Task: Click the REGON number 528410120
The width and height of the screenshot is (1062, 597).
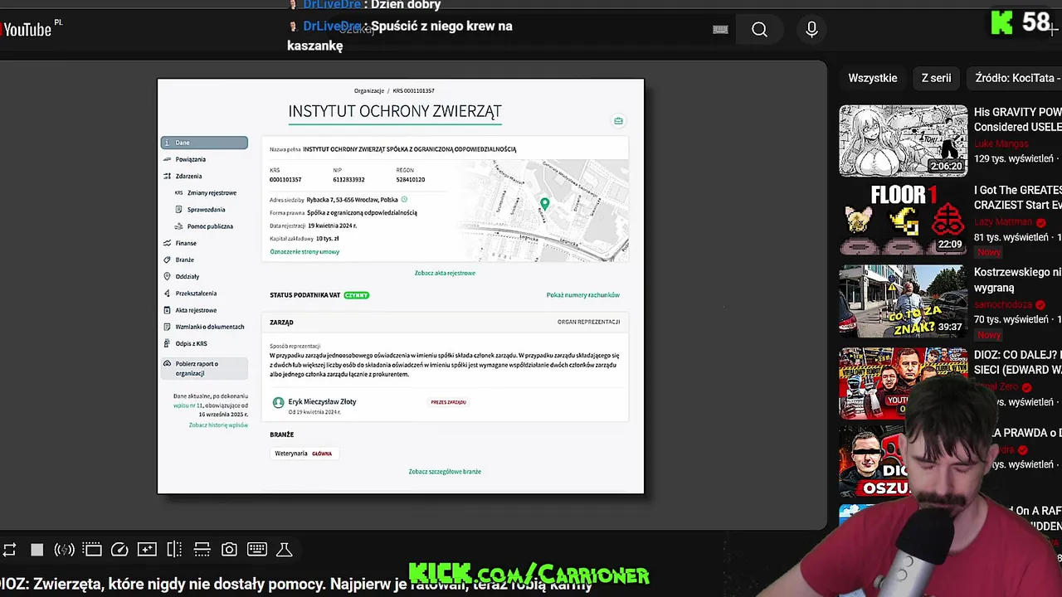Action: (x=411, y=180)
